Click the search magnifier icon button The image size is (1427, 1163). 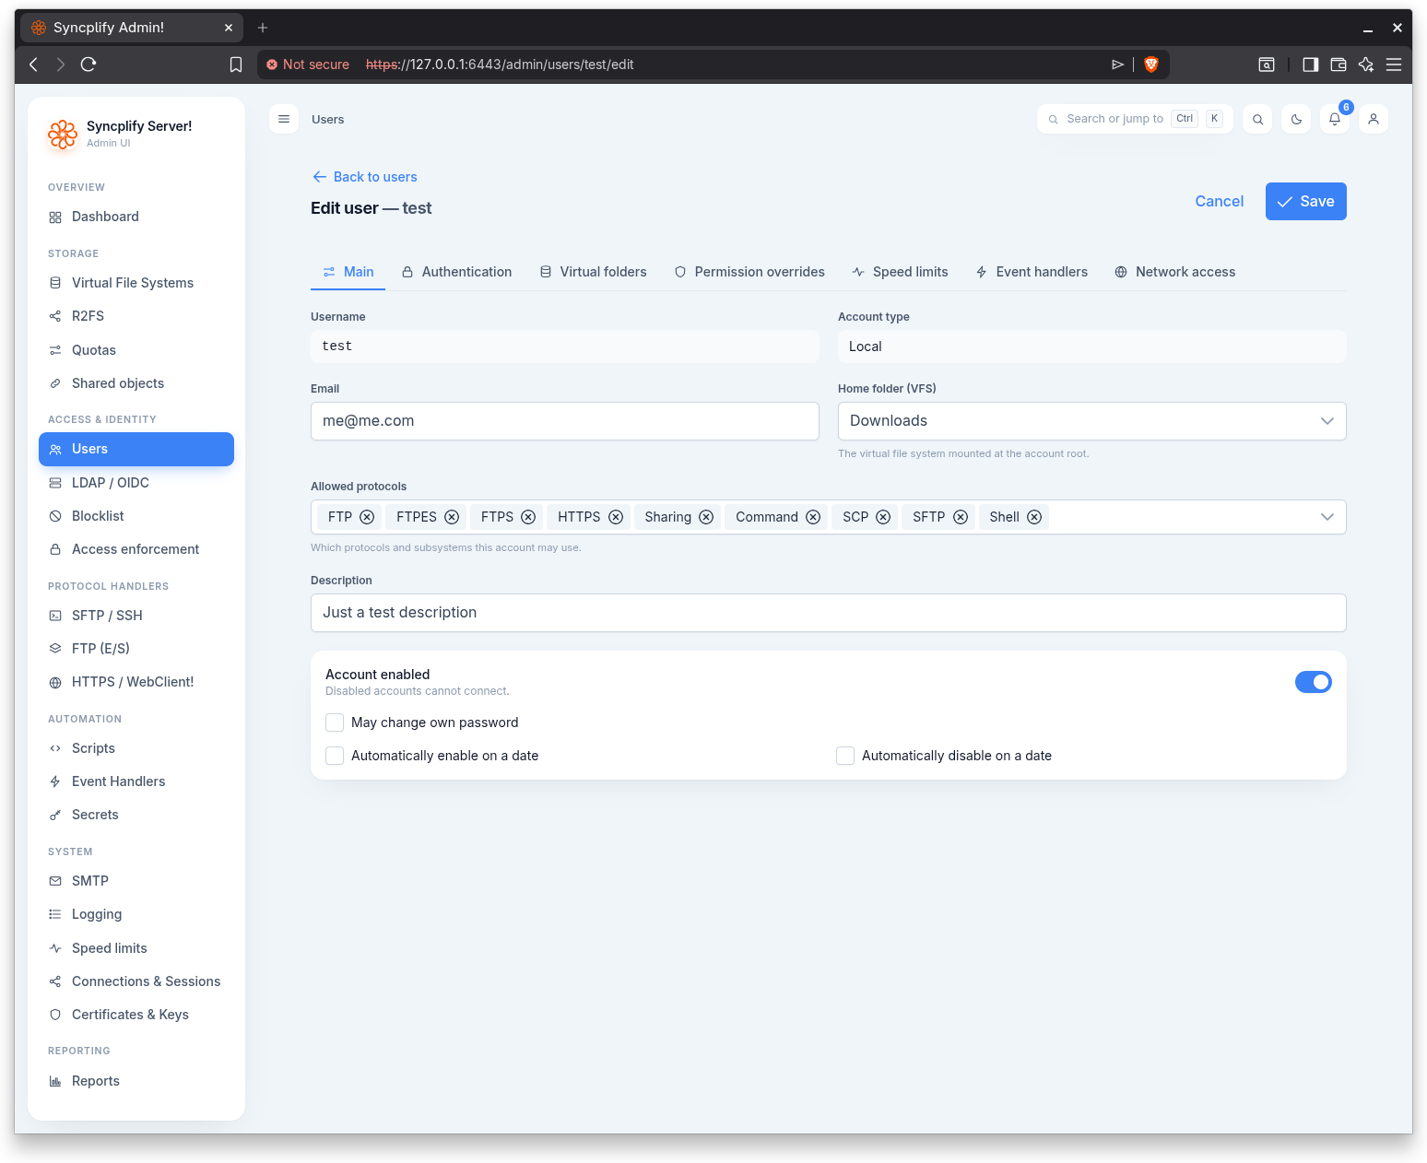(x=1257, y=119)
